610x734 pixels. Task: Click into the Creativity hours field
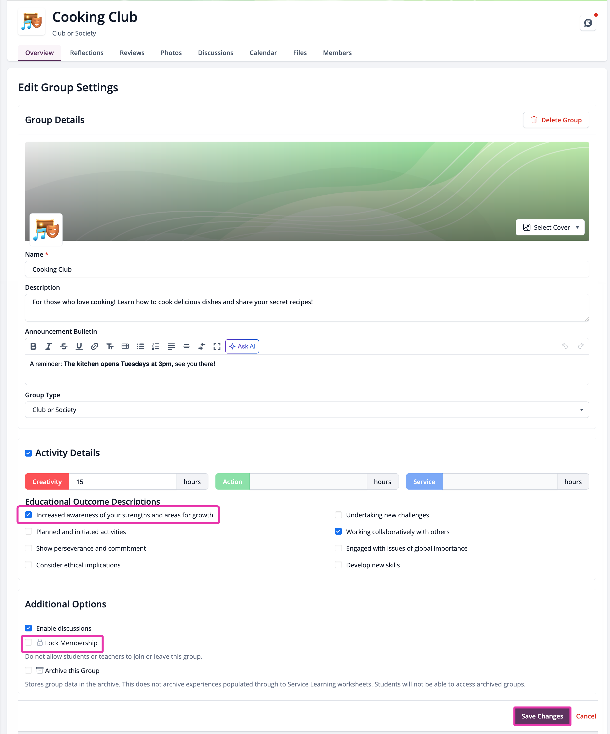pos(123,481)
